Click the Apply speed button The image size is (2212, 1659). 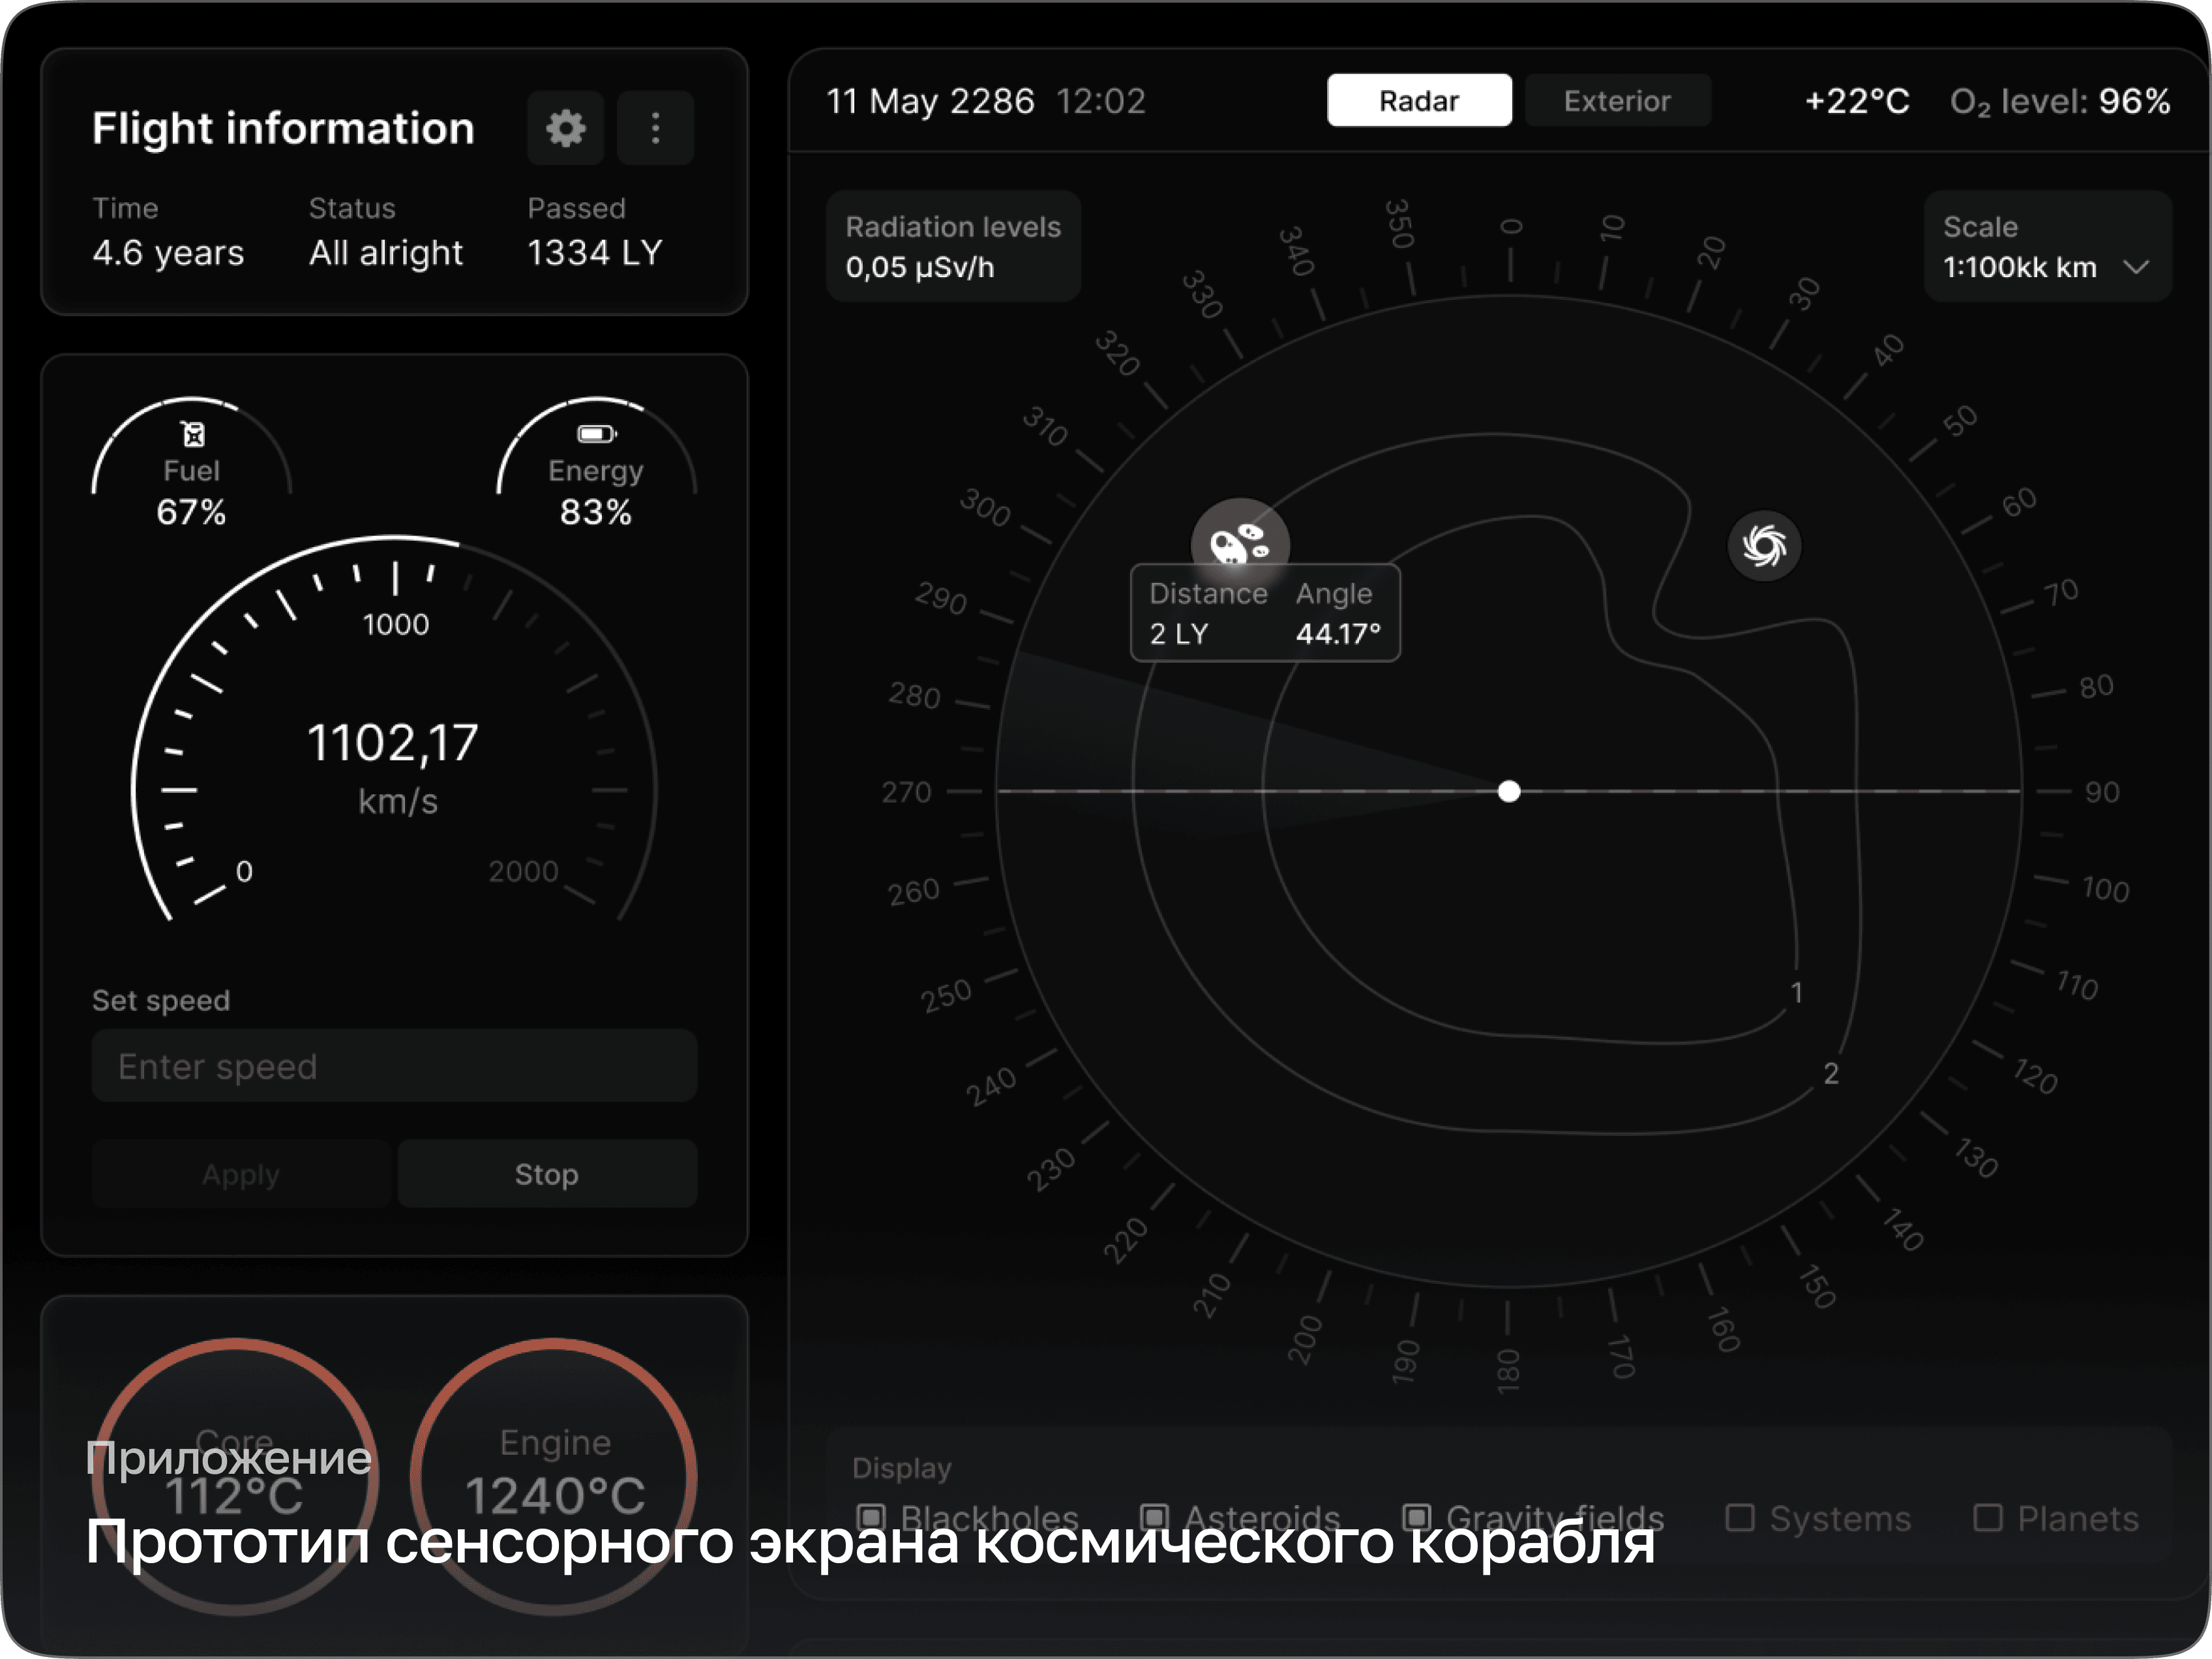click(241, 1174)
